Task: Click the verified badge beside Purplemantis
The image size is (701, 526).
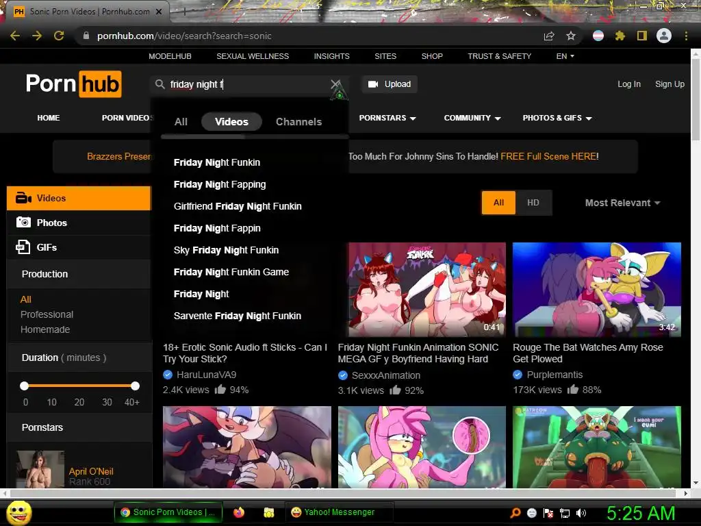Action: 518,375
